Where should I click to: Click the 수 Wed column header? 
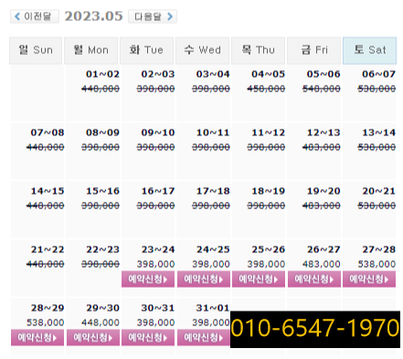tap(202, 50)
